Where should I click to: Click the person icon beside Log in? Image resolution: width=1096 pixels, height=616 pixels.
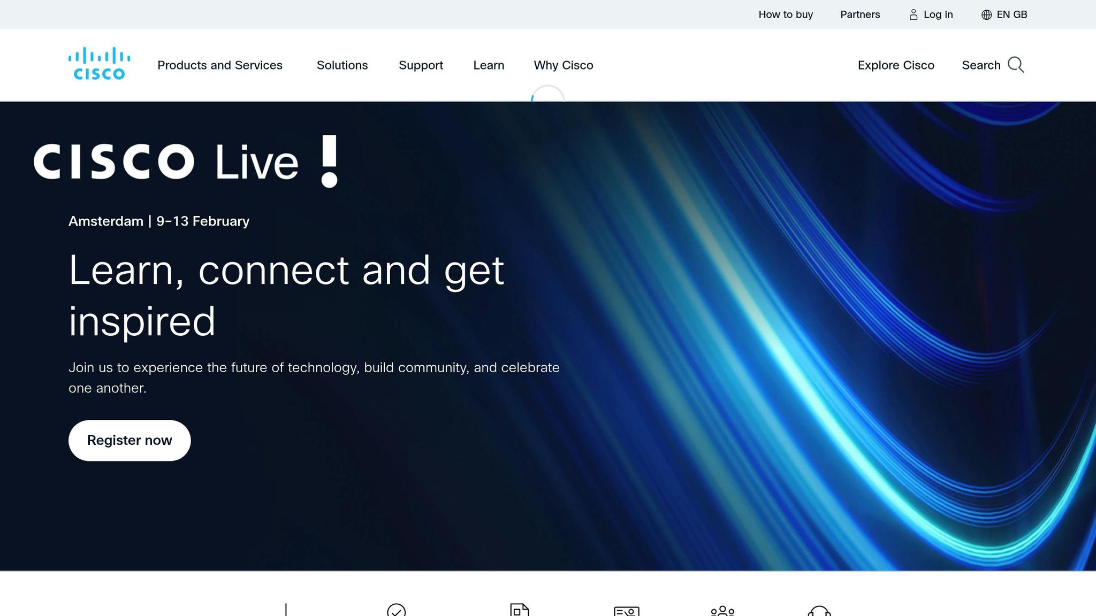click(x=914, y=15)
